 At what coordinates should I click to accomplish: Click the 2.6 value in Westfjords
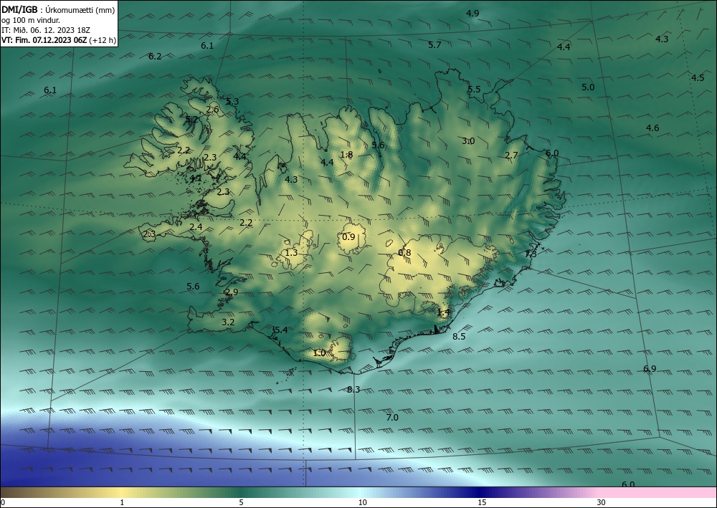[x=213, y=109]
